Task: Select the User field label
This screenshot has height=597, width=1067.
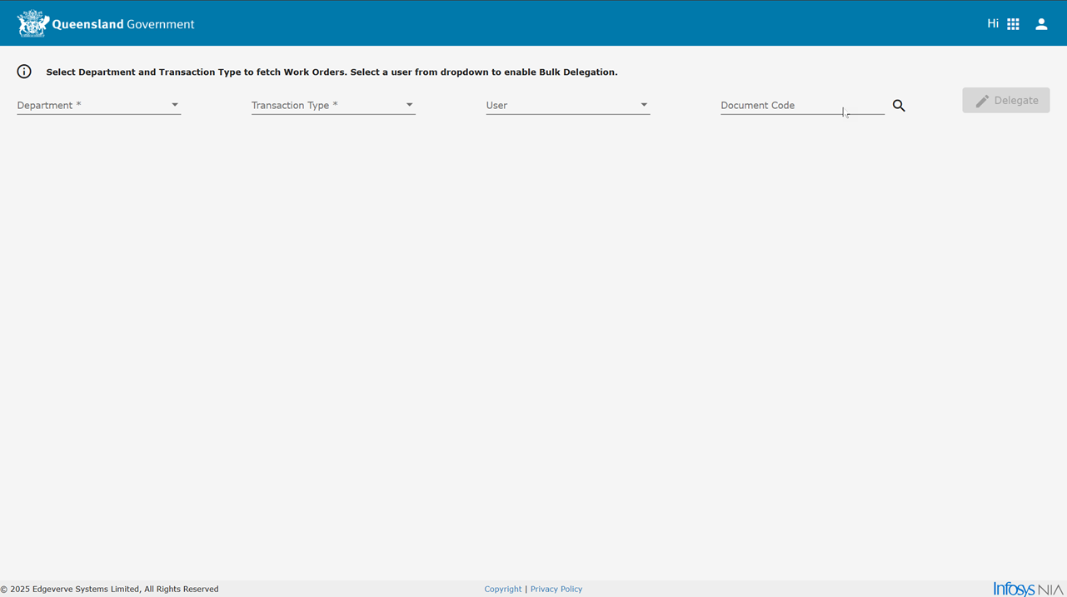Action: click(496, 106)
